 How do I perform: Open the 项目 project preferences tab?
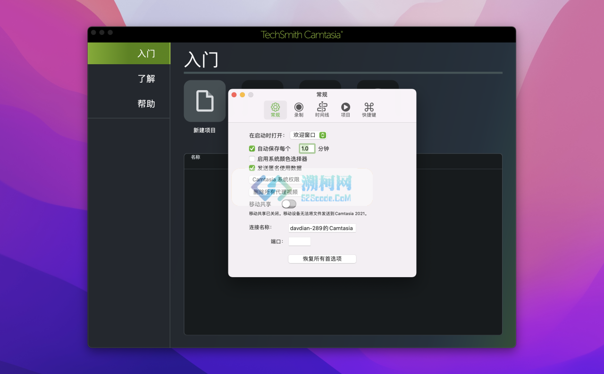point(346,110)
